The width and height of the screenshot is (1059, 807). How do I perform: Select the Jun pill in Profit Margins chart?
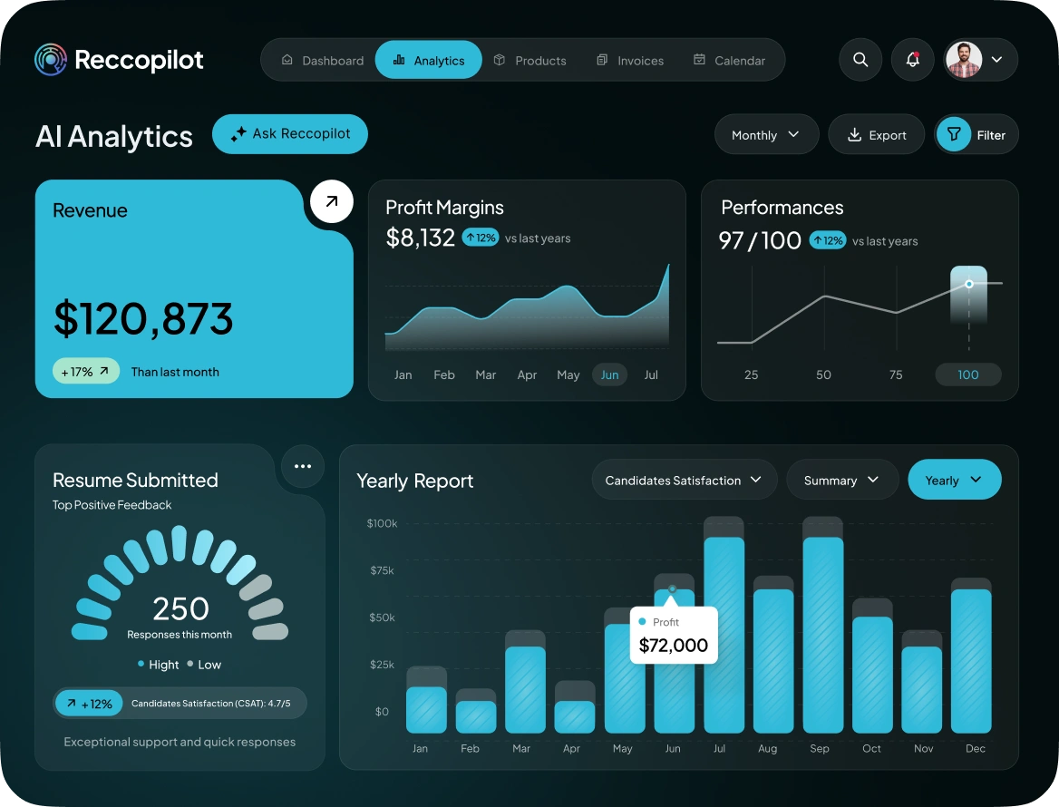[608, 374]
